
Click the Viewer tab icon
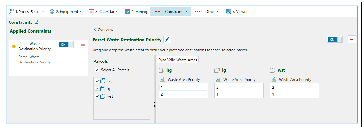(x=228, y=12)
